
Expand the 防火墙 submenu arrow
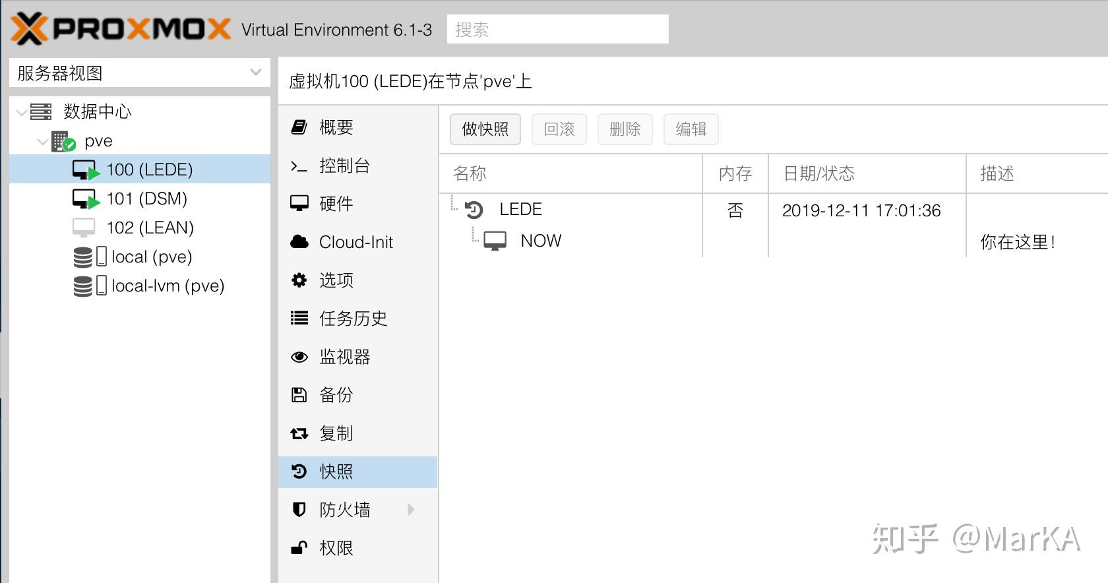[412, 509]
